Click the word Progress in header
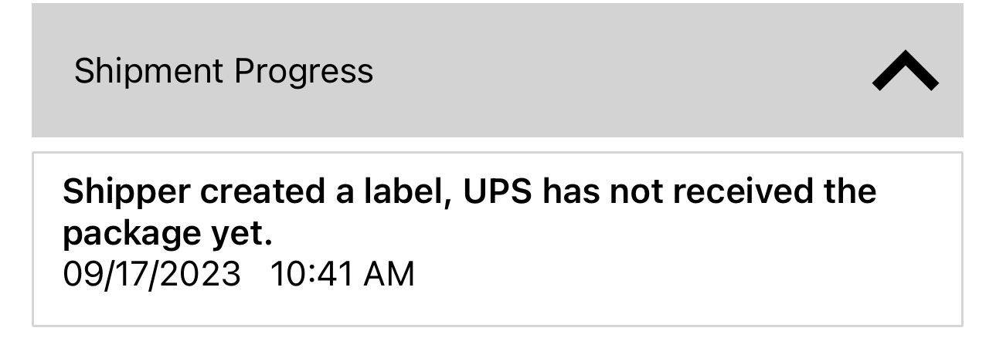Image resolution: width=996 pixels, height=338 pixels. click(x=304, y=73)
